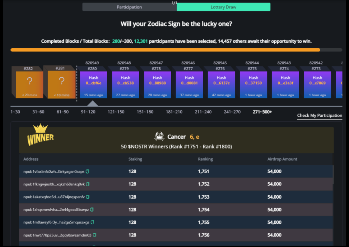Click the Cancer crab zodiac icon
349x247 pixels.
pos(159,136)
